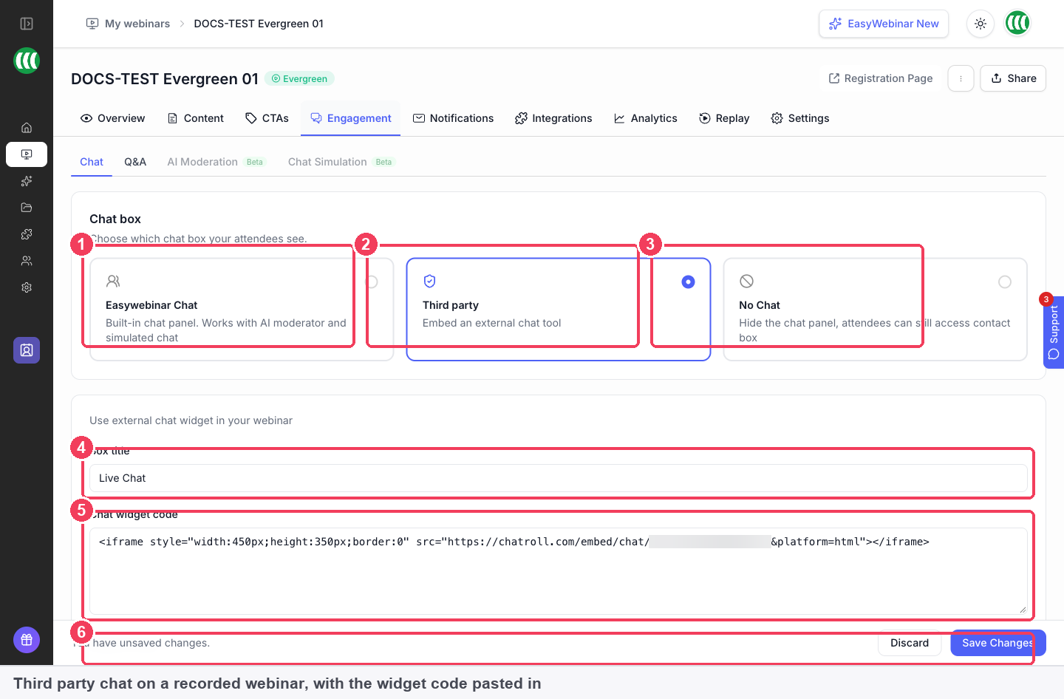Image resolution: width=1064 pixels, height=699 pixels.
Task: Open the webinars monitor sidebar icon
Action: [x=27, y=154]
